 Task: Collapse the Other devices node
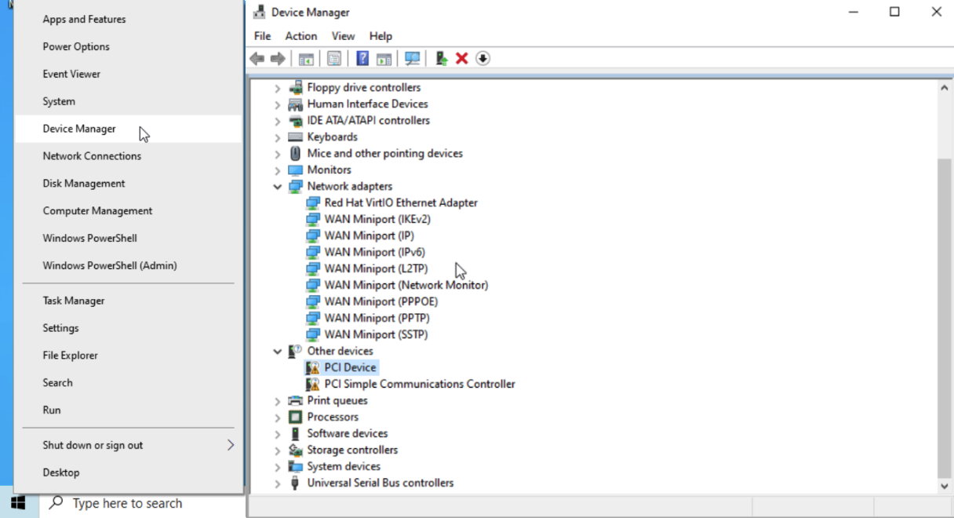(278, 352)
